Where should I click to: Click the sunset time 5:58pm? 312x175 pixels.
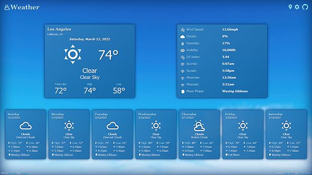[x=228, y=71]
